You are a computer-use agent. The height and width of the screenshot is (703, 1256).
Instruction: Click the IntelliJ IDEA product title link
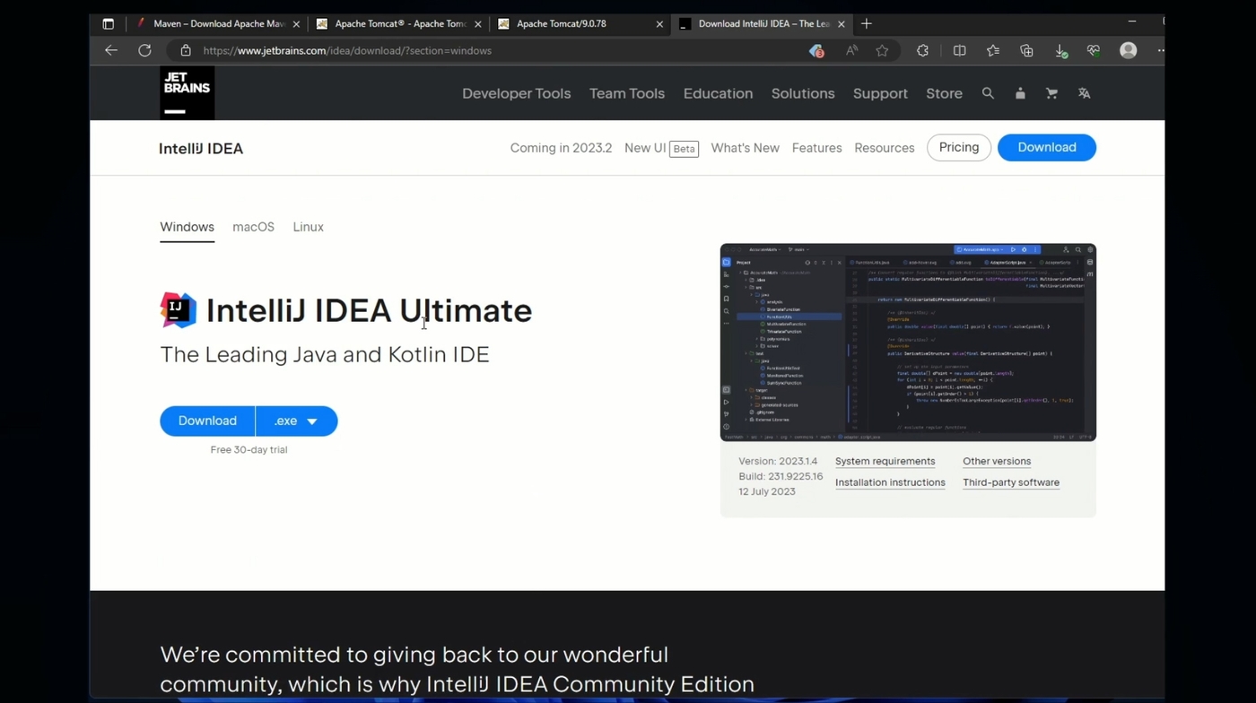click(201, 149)
